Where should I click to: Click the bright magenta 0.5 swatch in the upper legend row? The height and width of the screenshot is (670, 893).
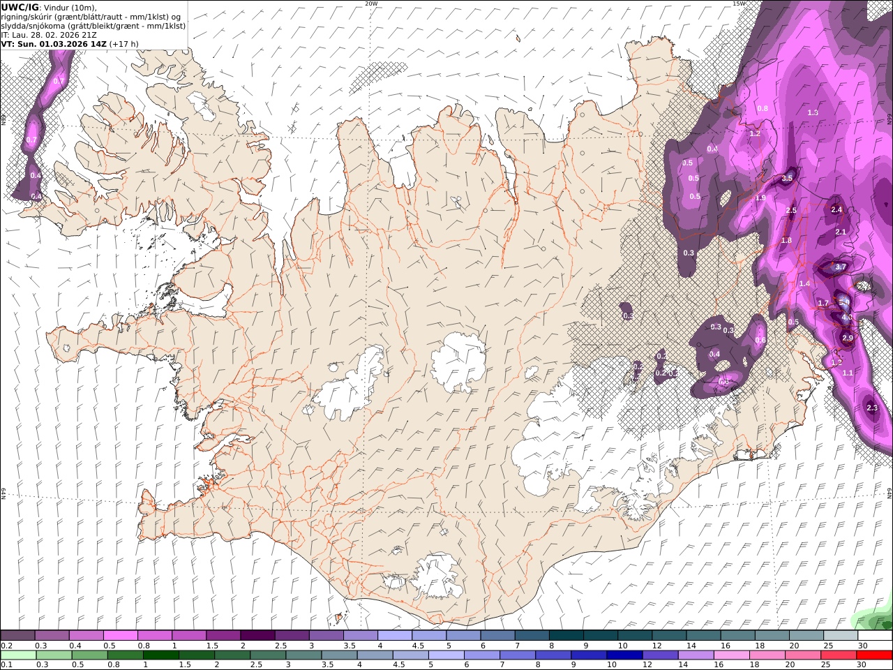tap(120, 636)
